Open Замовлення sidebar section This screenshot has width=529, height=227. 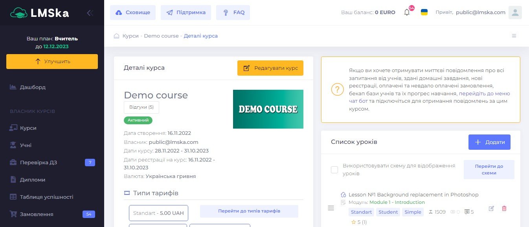[37, 214]
